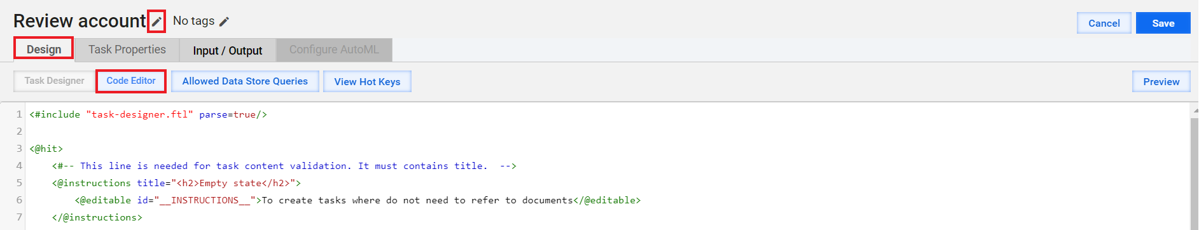Screen dimensions: 1199x230
Task: Switch to Task Designer mode
Action: coord(54,81)
